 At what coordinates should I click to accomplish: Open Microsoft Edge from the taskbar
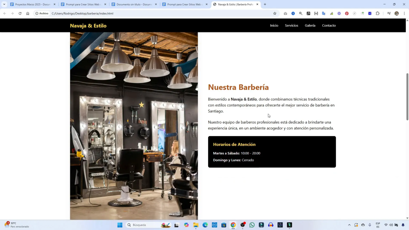tap(205, 225)
